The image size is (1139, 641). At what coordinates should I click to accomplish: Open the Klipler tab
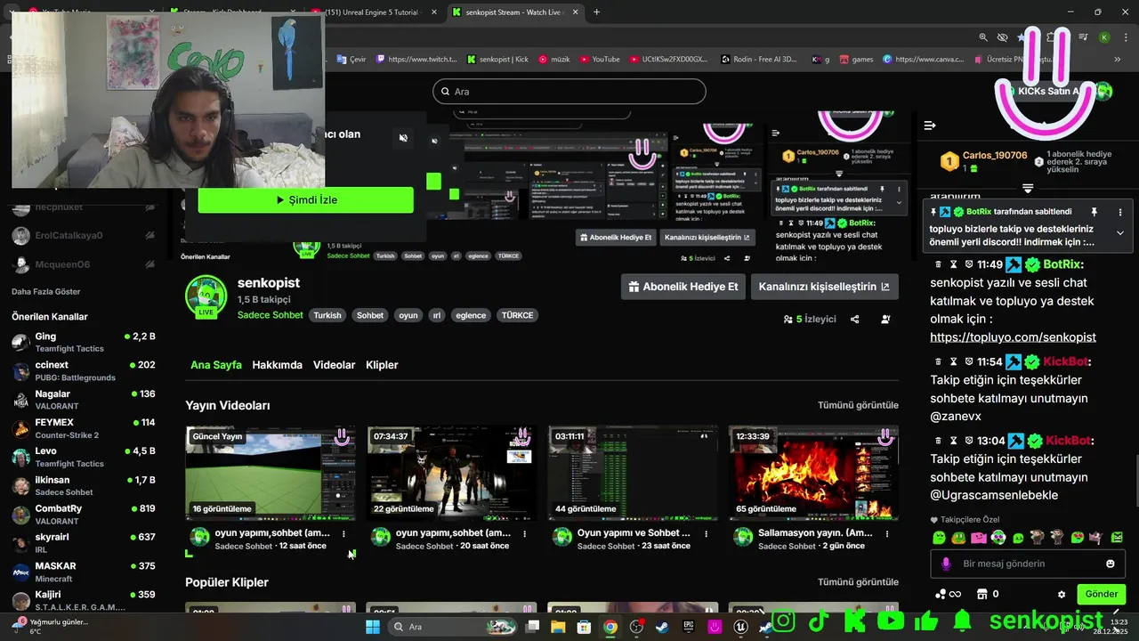(x=382, y=365)
